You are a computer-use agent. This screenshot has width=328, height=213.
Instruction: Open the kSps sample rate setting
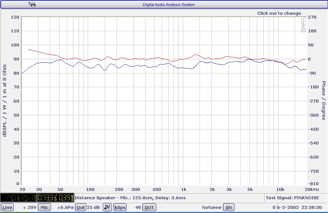click(x=120, y=207)
